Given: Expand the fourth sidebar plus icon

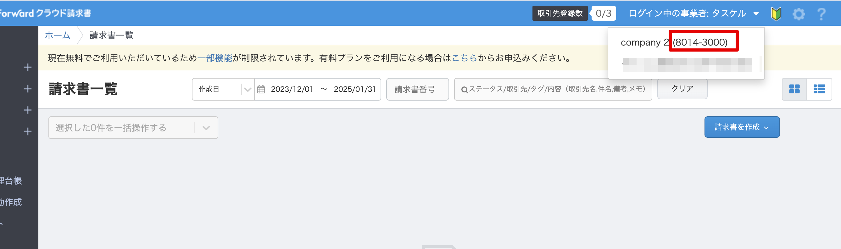Looking at the screenshot, I should click(28, 131).
